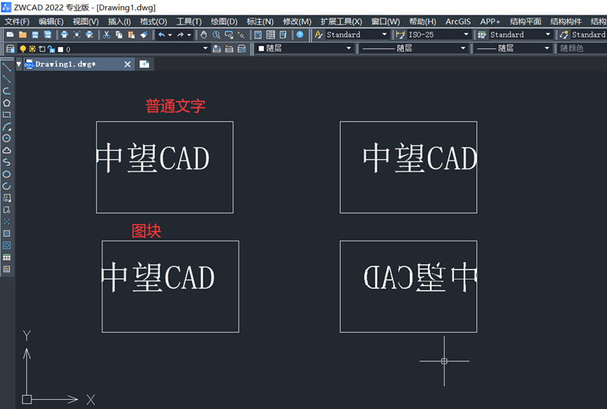
Task: Click the Undo arrow
Action: tap(162, 35)
